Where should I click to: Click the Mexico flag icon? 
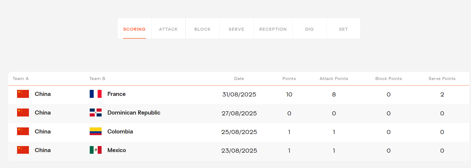click(96, 150)
